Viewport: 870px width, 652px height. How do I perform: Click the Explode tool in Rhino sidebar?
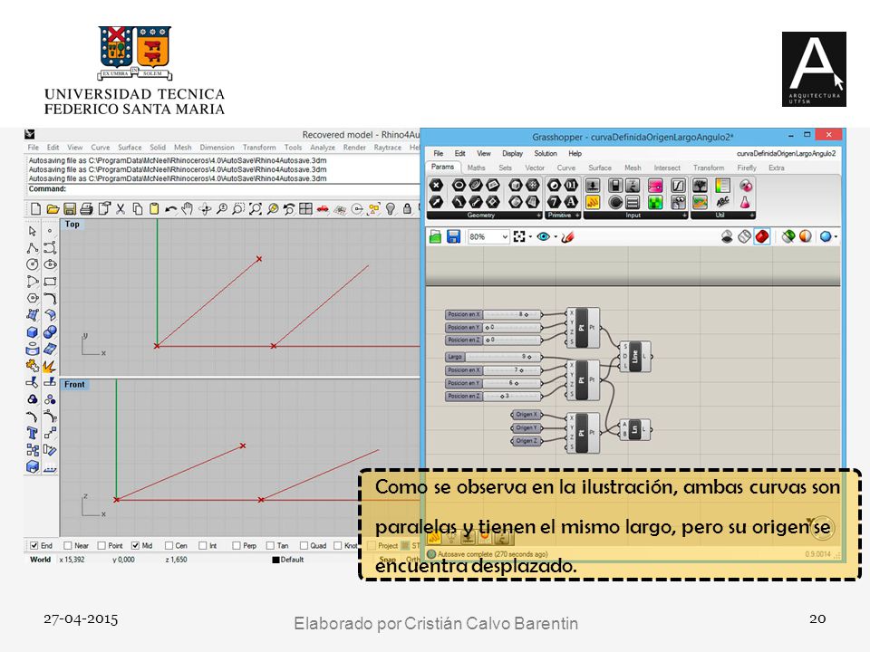click(50, 366)
